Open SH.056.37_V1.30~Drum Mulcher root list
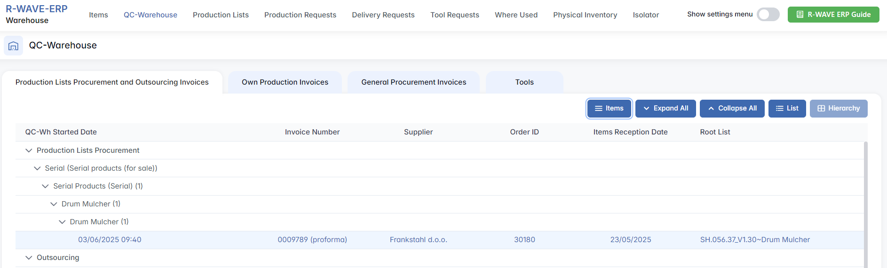The height and width of the screenshot is (268, 887). click(754, 240)
